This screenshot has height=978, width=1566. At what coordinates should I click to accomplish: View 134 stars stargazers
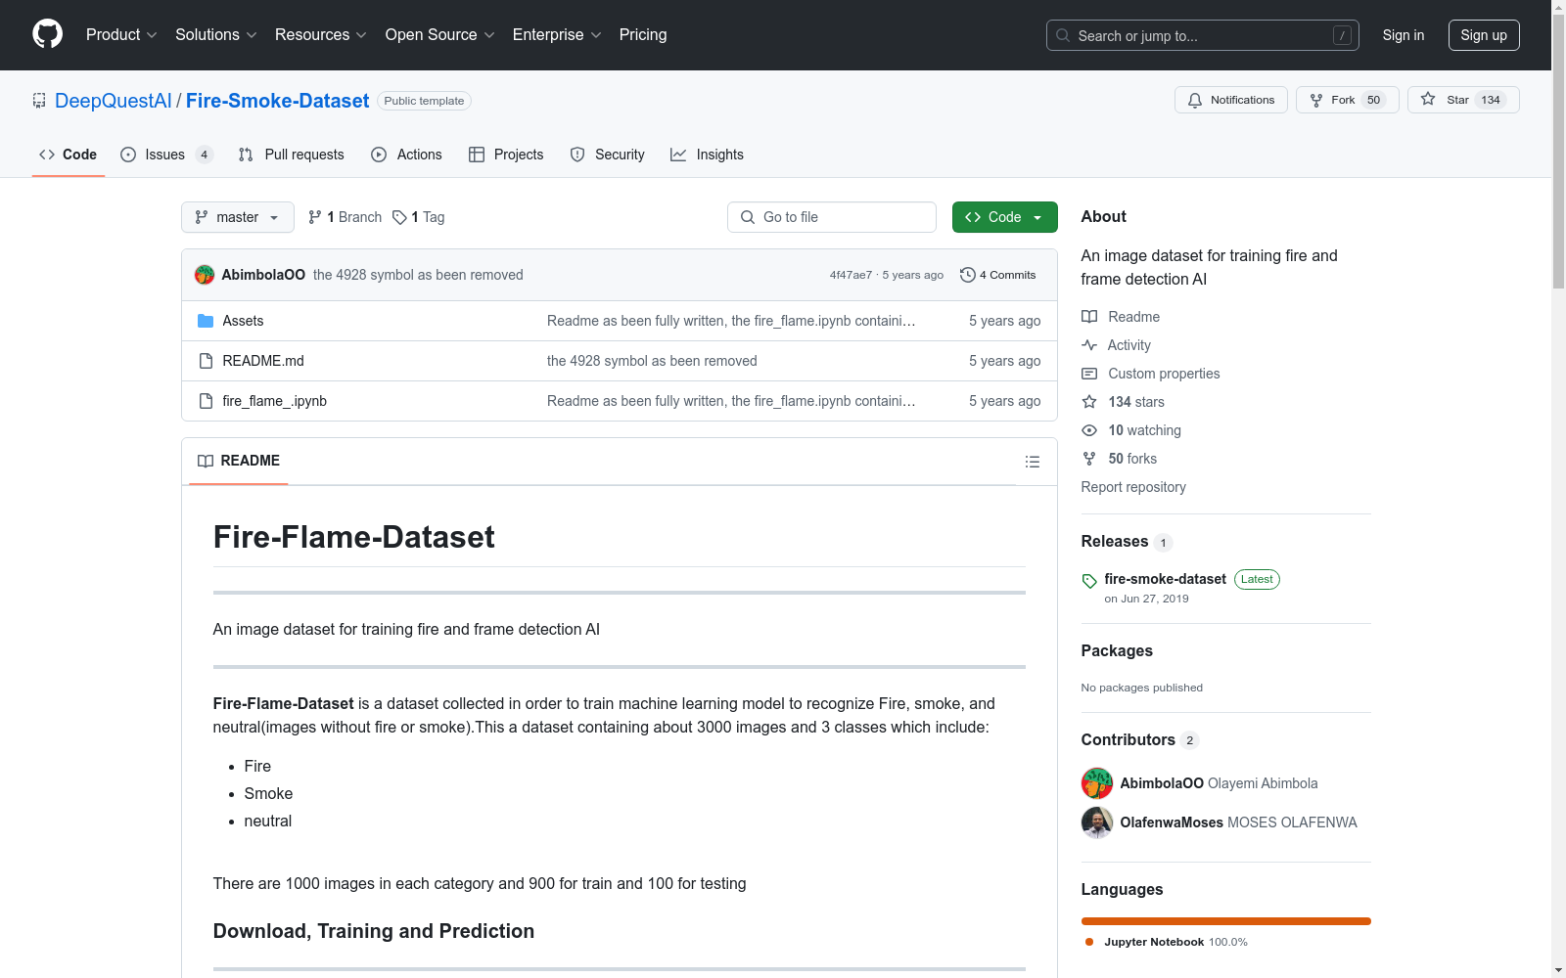pos(1124,402)
